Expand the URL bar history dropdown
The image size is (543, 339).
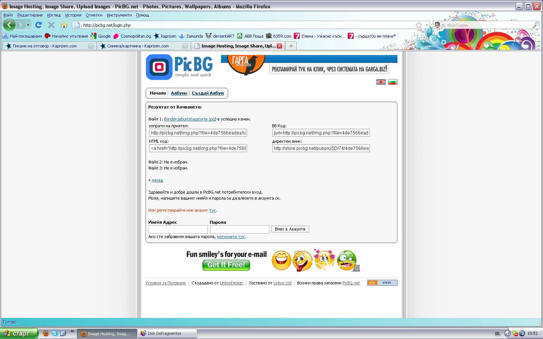426,25
